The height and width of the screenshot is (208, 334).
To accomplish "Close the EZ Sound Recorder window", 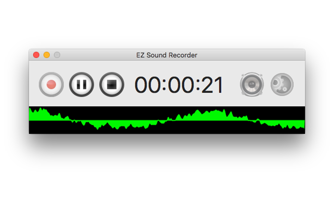I will [x=36, y=55].
